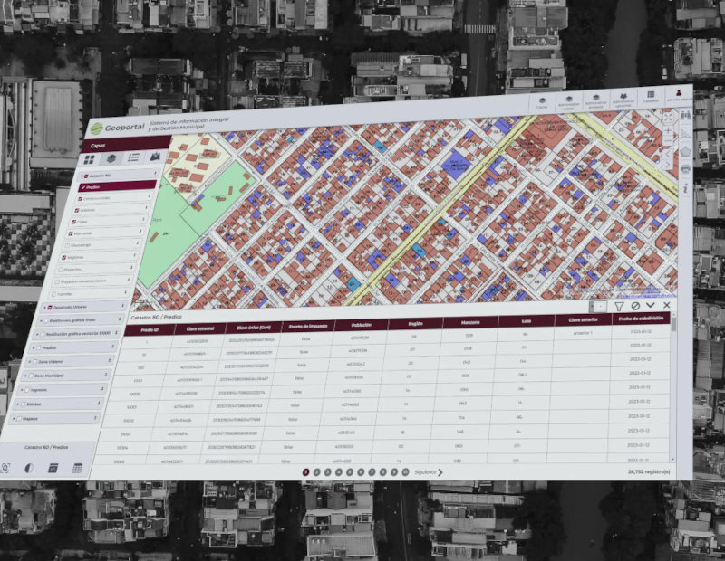Click the contrast icon in bottom-left panel
Screen dimensions: 725x561
point(29,468)
